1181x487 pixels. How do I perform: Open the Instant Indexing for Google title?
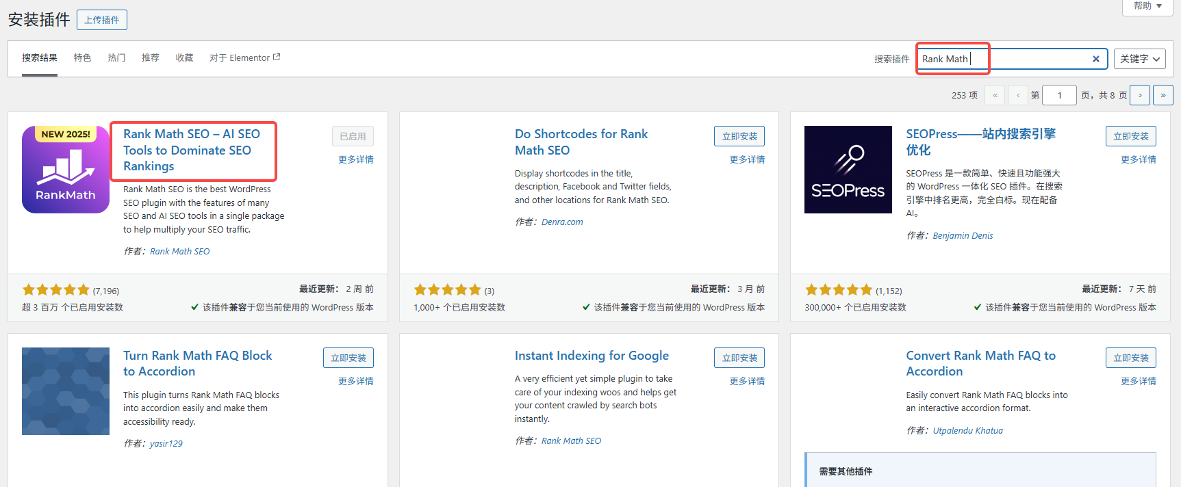(x=592, y=356)
